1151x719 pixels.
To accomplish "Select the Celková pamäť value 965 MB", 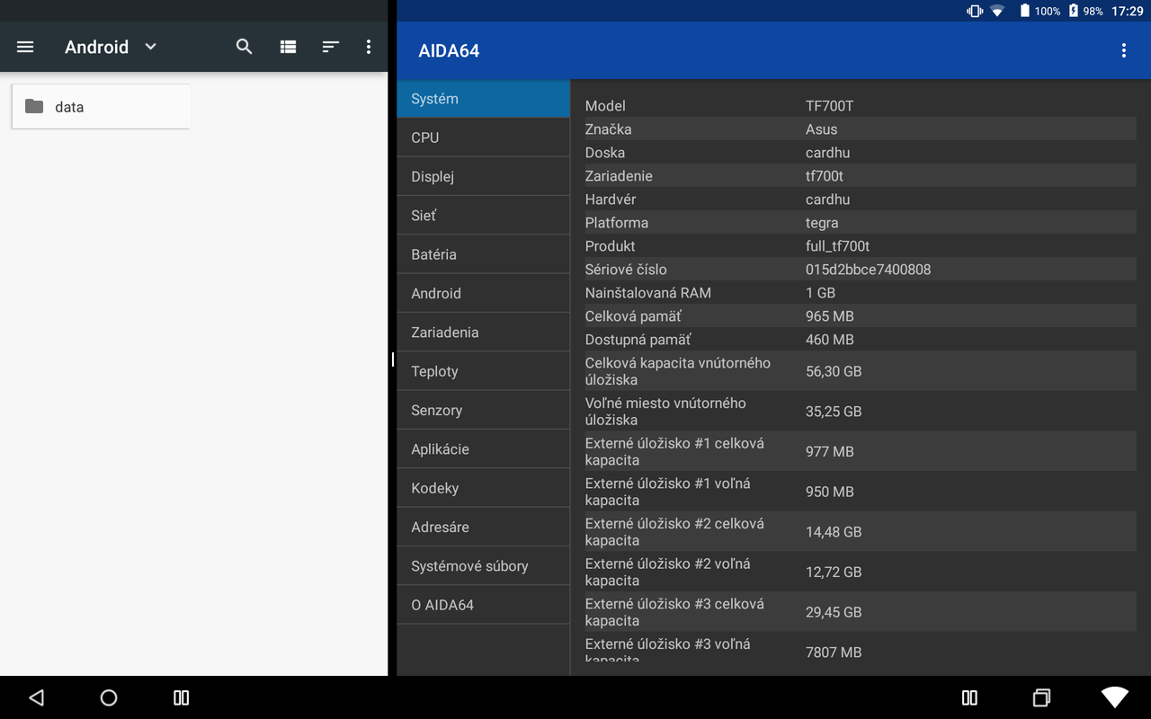I will coord(829,316).
